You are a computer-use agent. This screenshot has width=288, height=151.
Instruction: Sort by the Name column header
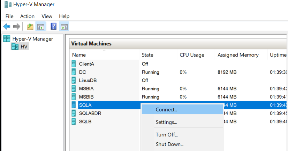(x=104, y=54)
